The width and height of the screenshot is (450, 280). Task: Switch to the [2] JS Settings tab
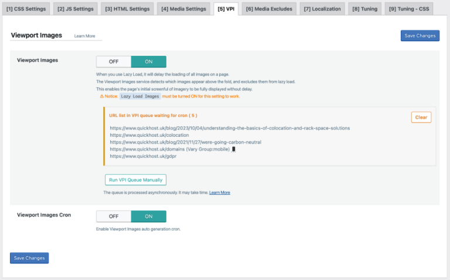(x=76, y=9)
